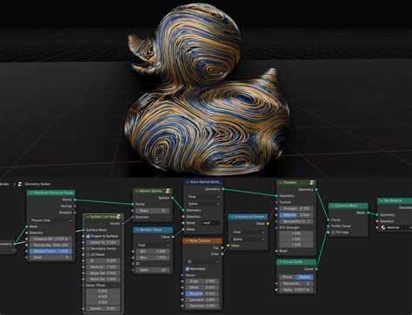The width and height of the screenshot is (412, 315).
Task: Collapse the Displace node
Action: [281, 182]
